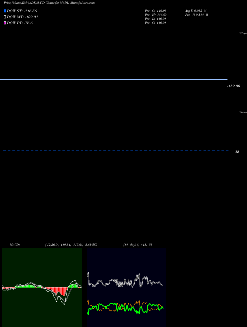Click the '<Tops' marker label
This screenshot has height=327, width=247.
point(243,33)
